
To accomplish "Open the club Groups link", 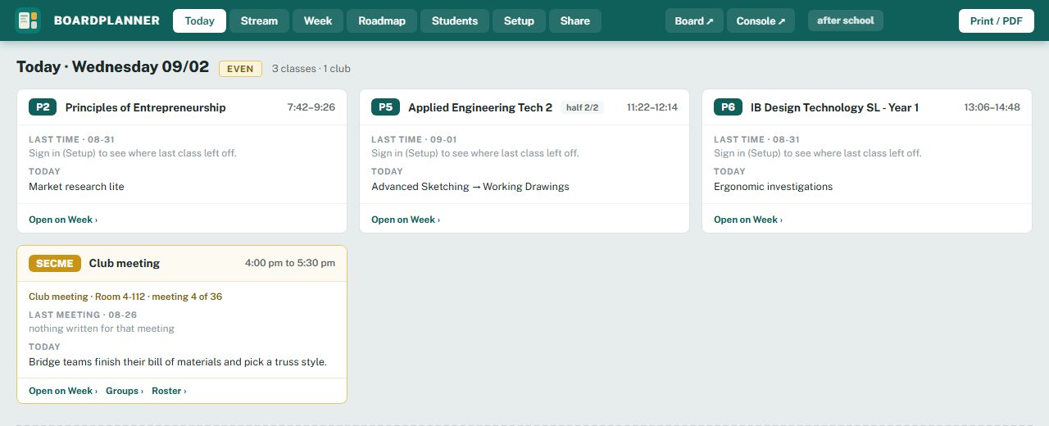I will click(125, 391).
